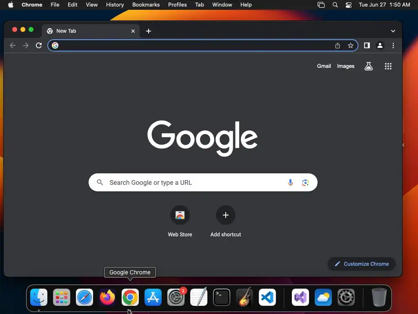Open the Bookmarks menu
Viewport: 418px width, 314px height.
point(146,5)
